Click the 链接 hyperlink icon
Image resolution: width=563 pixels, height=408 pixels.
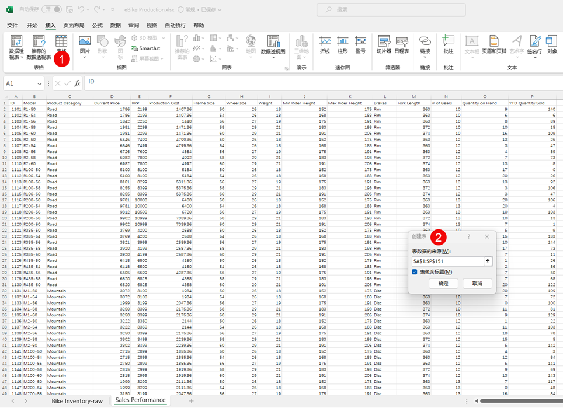(425, 40)
